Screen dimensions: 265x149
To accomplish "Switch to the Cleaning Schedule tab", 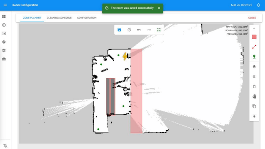I will pyautogui.click(x=59, y=18).
